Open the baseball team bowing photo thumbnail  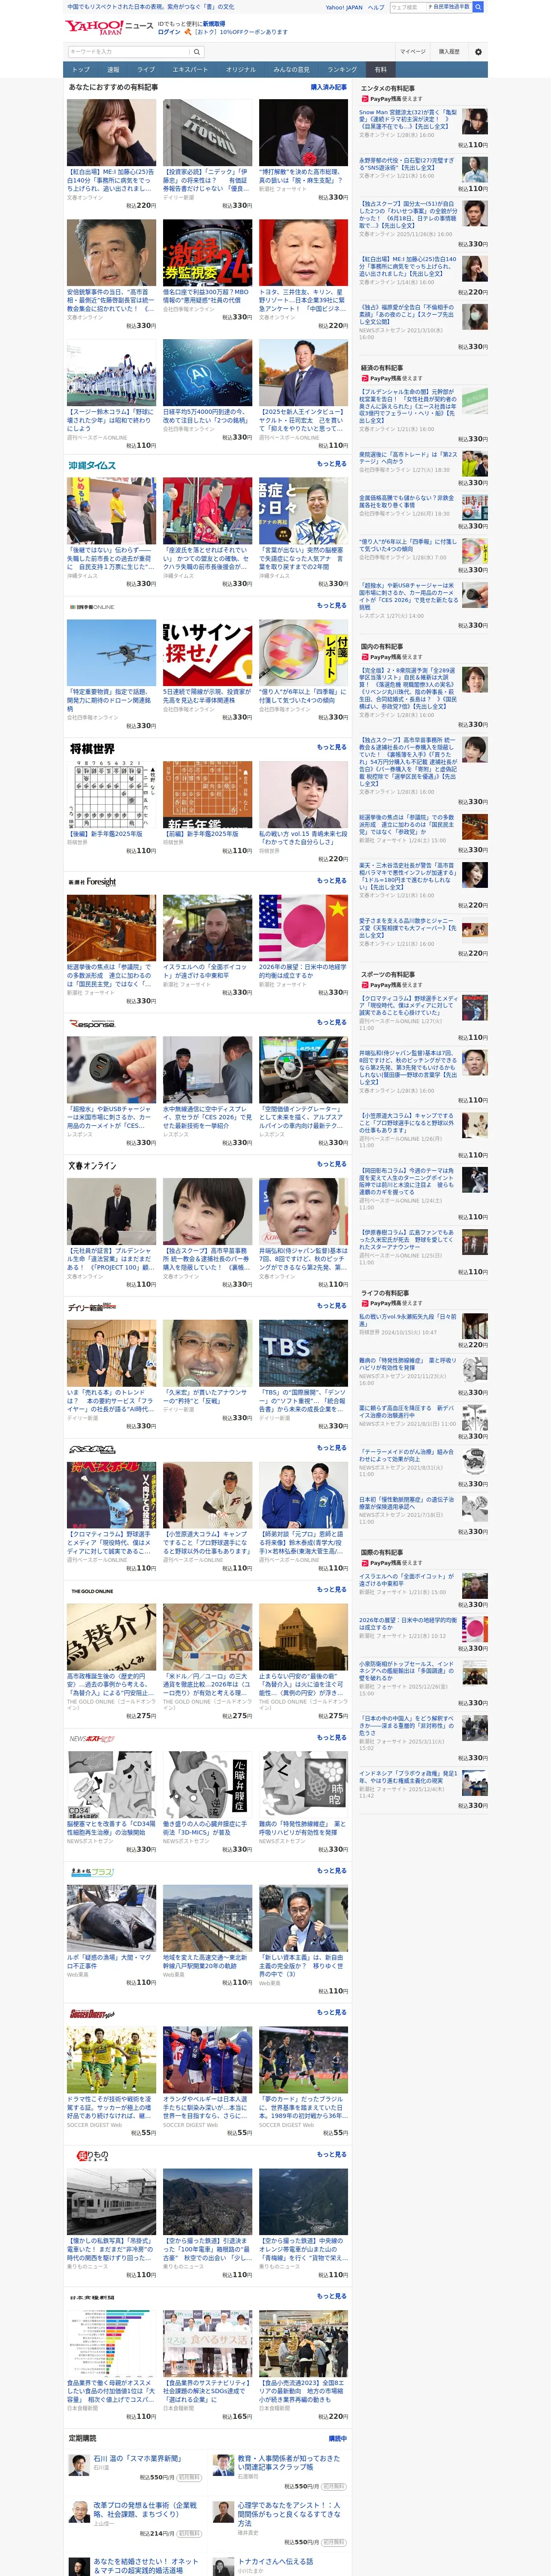[111, 372]
